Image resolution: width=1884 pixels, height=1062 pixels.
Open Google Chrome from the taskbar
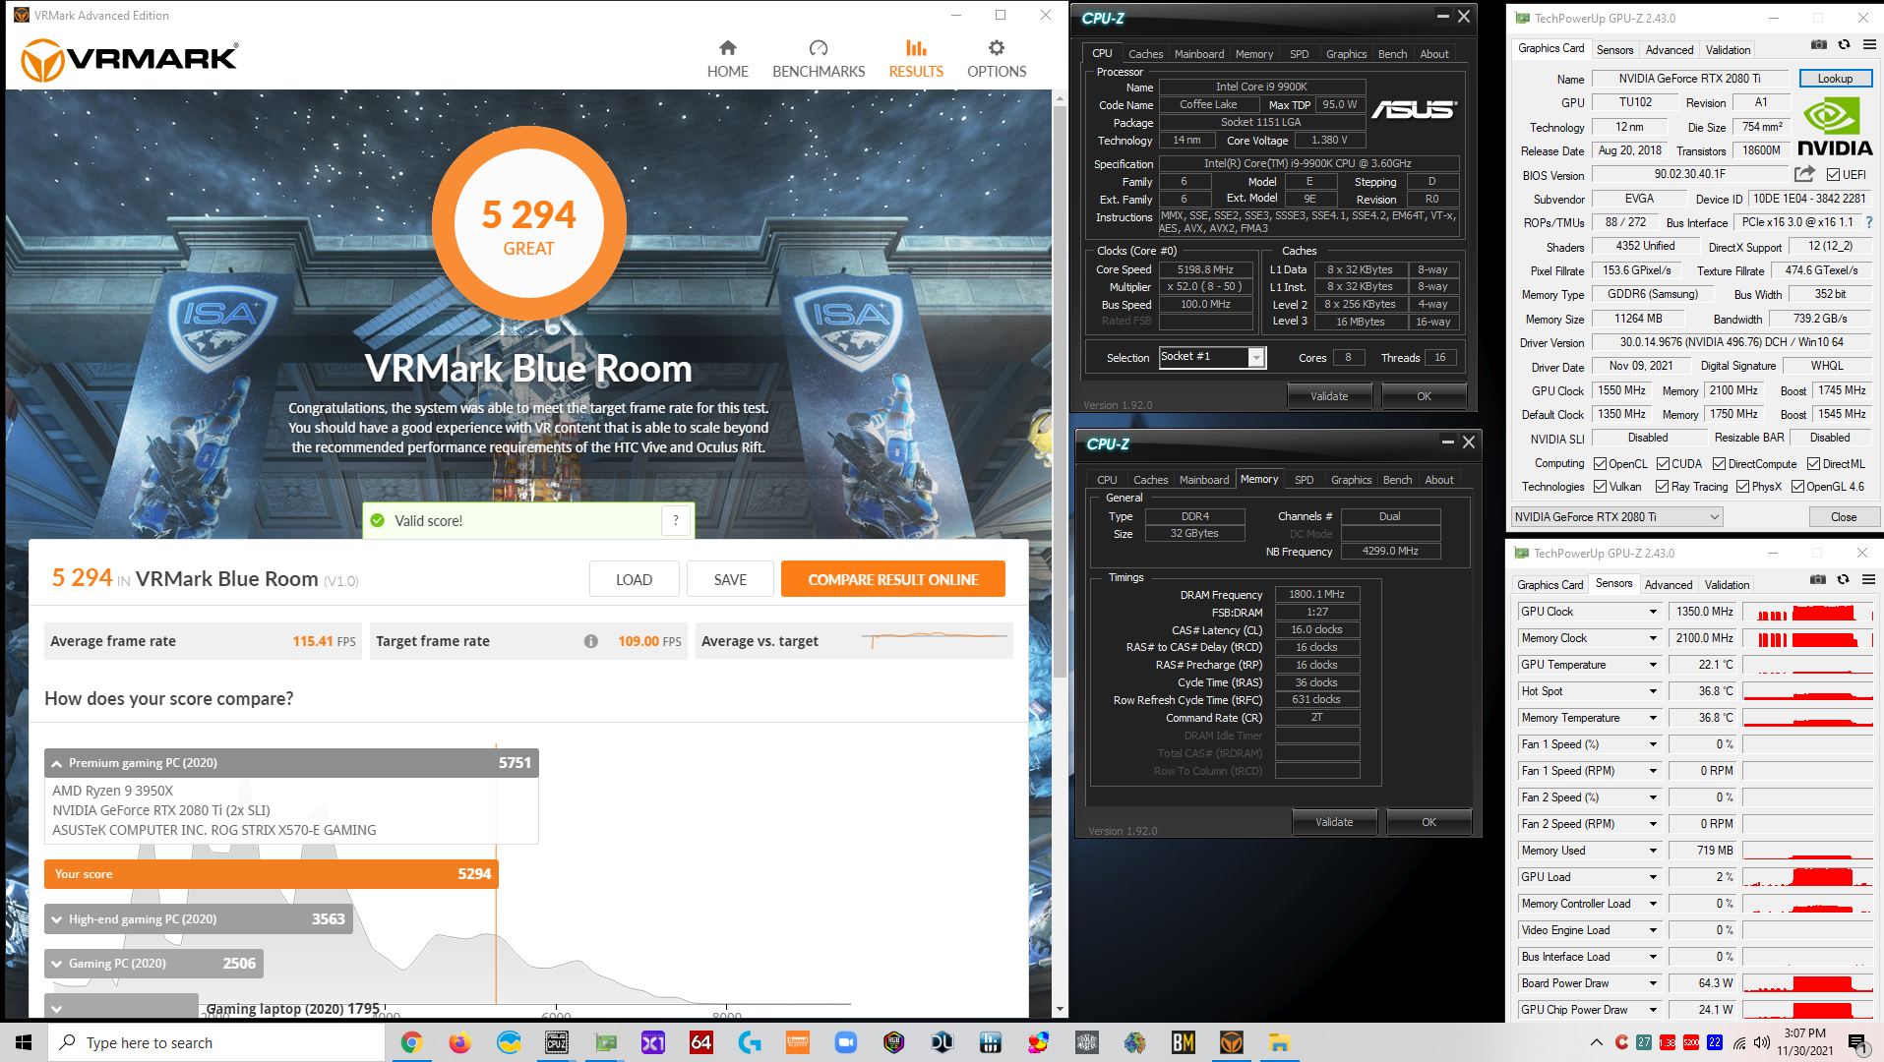pos(411,1042)
